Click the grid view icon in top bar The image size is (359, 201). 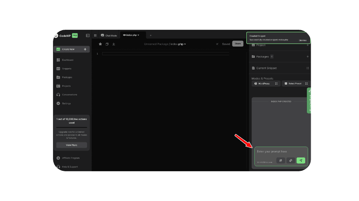[95, 35]
